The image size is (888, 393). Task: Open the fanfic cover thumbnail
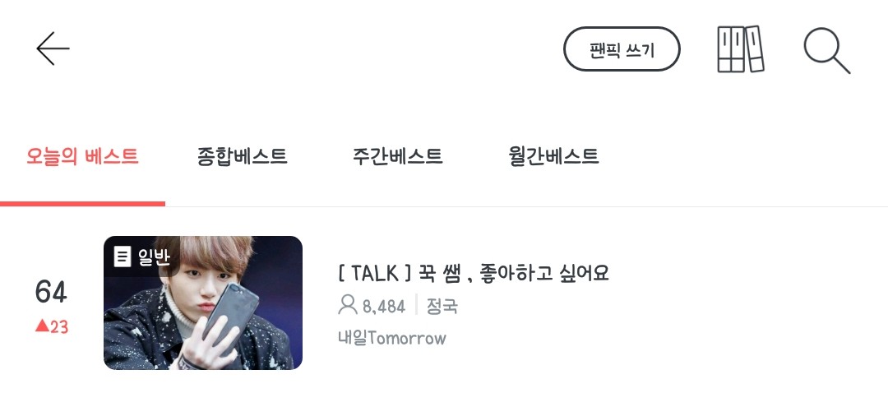tap(203, 303)
